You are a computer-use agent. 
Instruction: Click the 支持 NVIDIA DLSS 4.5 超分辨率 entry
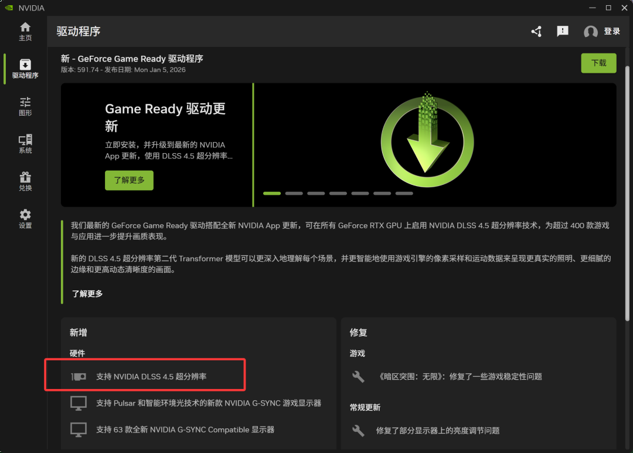click(x=151, y=377)
